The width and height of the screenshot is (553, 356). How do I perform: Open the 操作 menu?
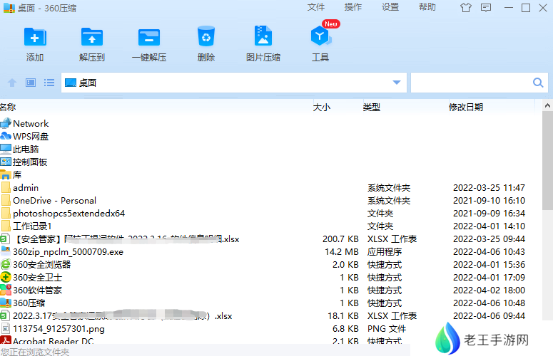pos(353,7)
